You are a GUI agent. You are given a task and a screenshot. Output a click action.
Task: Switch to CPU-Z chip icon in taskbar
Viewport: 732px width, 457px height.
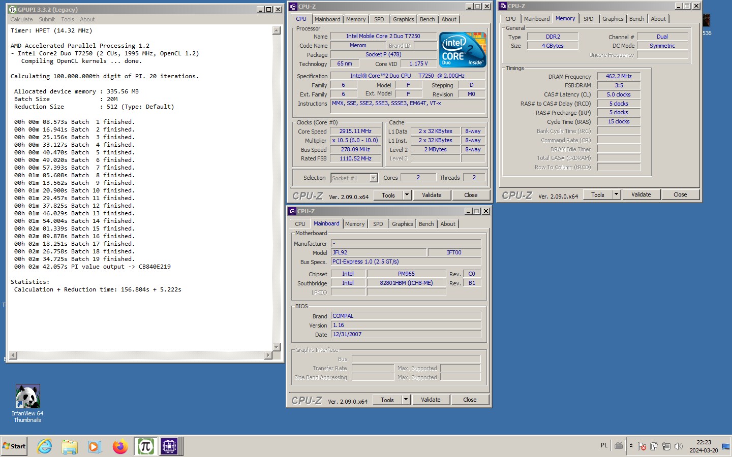coord(169,446)
